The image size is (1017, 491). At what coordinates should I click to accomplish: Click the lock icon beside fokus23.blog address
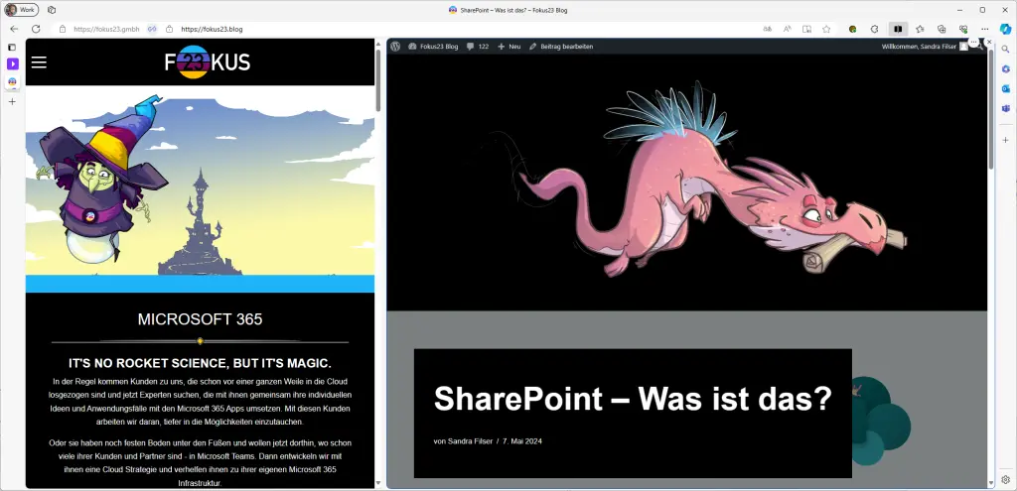(169, 29)
